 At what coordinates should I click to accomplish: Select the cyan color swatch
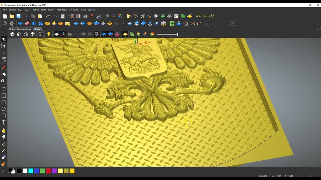(x=31, y=171)
